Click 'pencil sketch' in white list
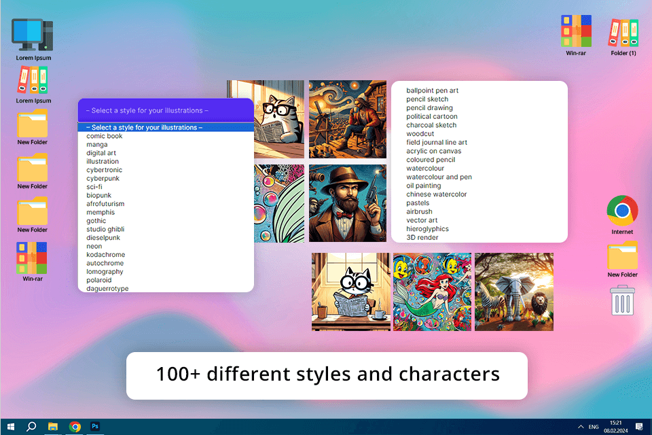The height and width of the screenshot is (435, 652). [x=427, y=99]
